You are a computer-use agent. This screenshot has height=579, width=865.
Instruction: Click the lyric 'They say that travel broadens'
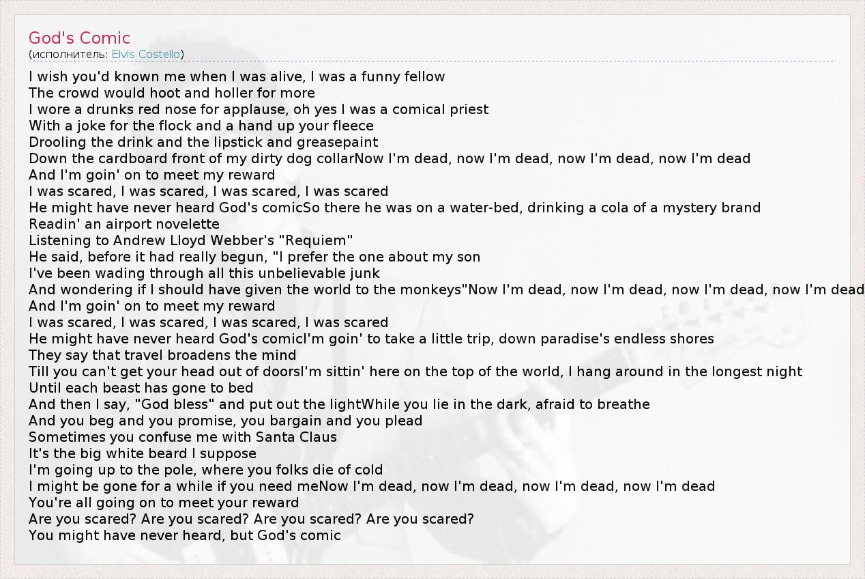click(x=162, y=355)
